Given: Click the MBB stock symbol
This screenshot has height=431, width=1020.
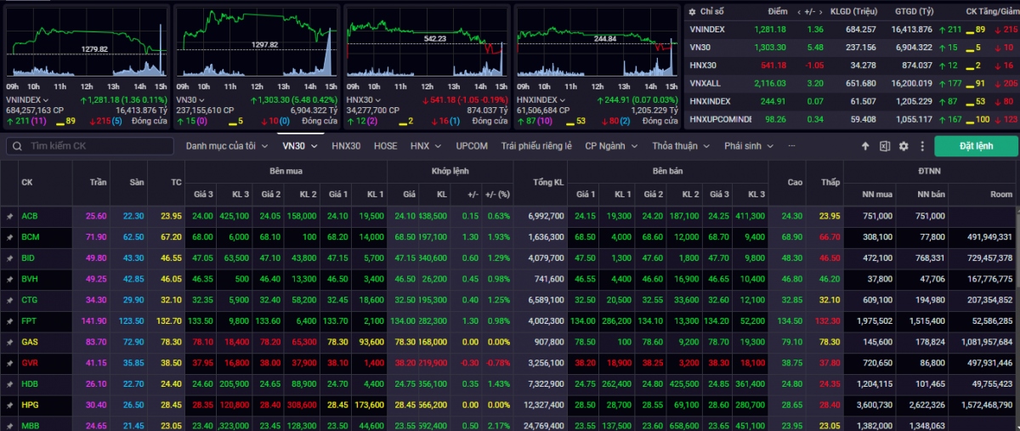Looking at the screenshot, I should pyautogui.click(x=30, y=425).
